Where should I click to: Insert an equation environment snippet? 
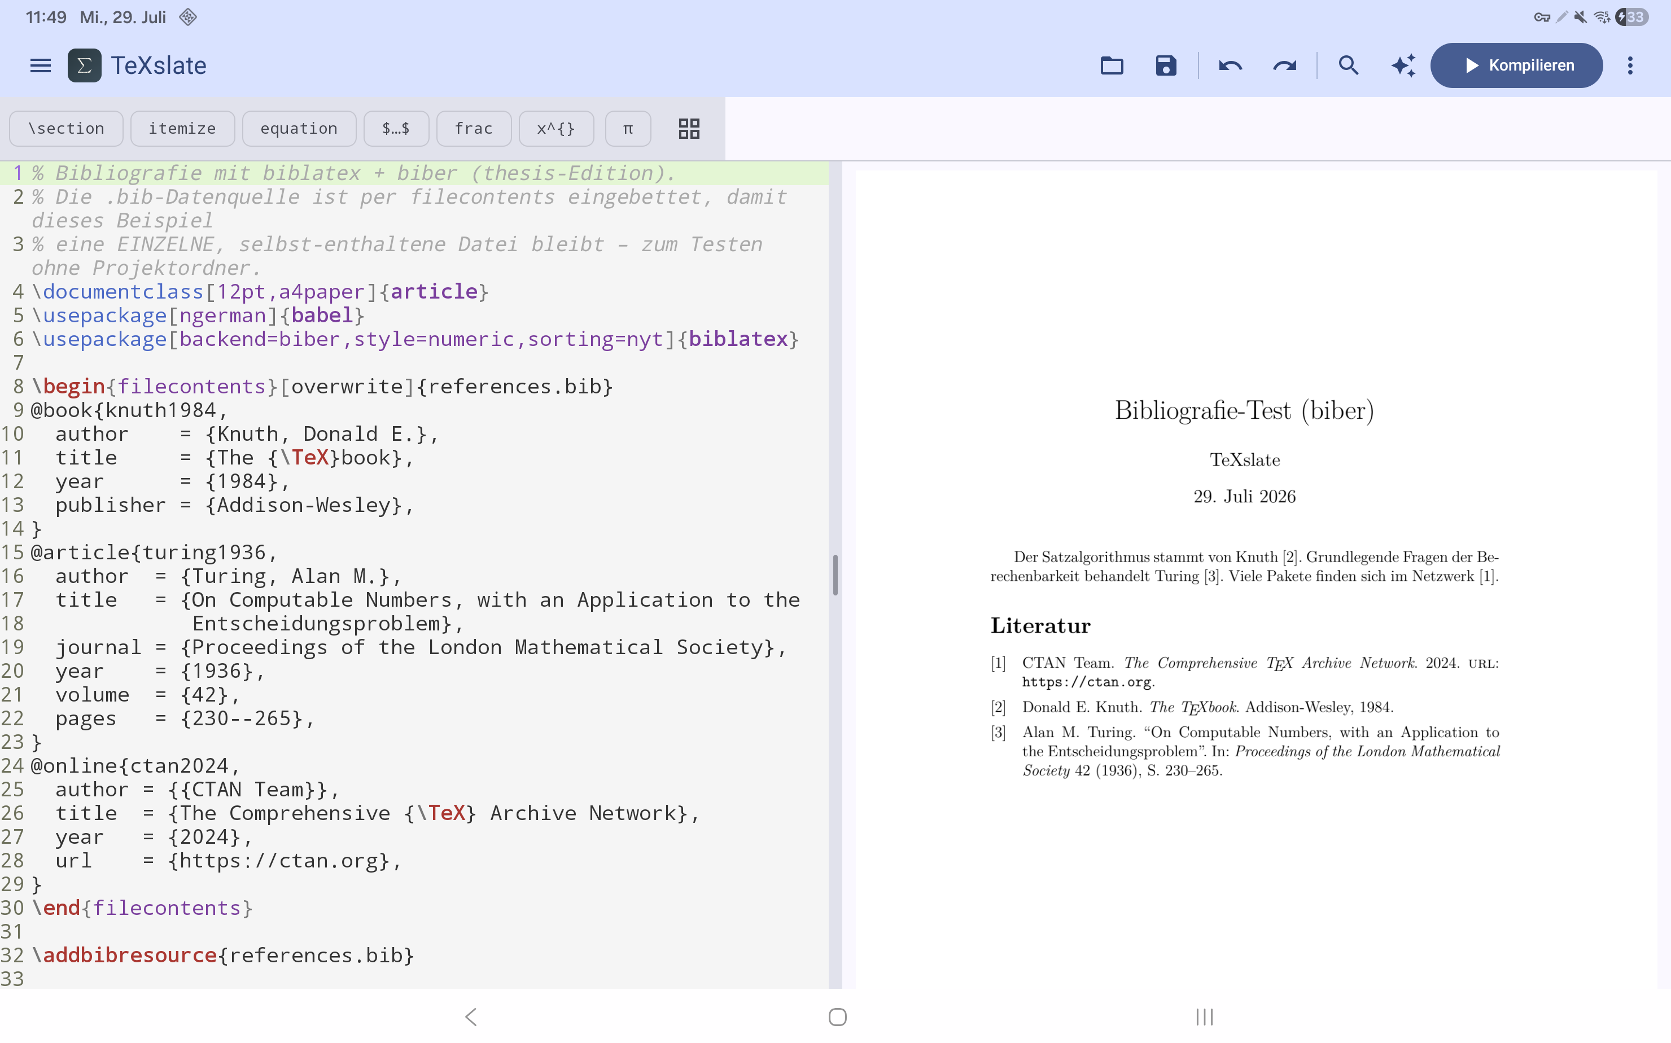coord(299,128)
